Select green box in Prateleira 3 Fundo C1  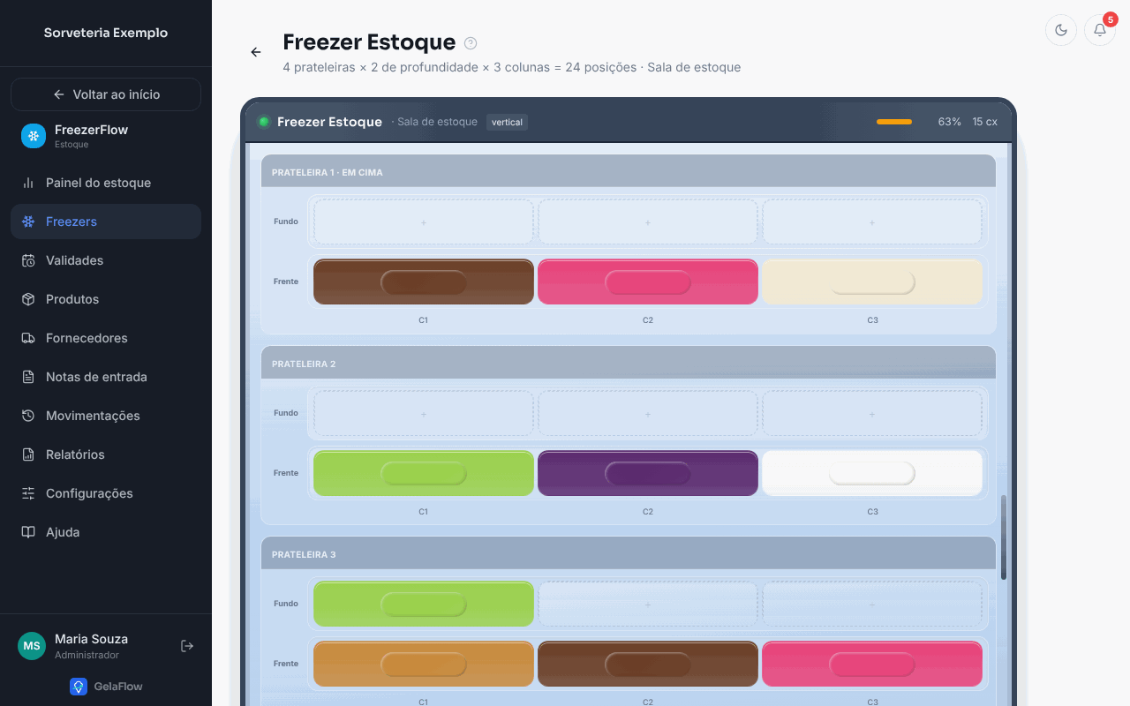click(424, 604)
